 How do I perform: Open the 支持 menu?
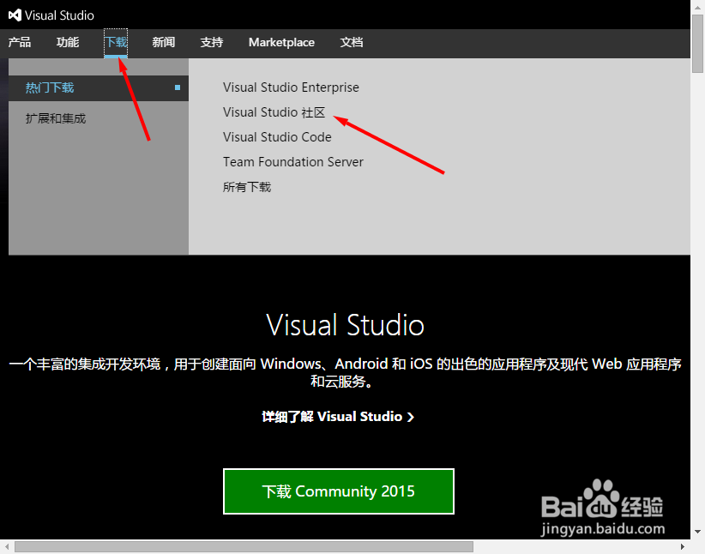[x=211, y=42]
